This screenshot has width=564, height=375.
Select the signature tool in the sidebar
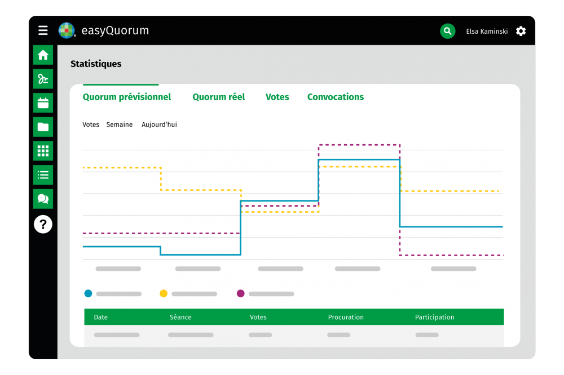point(43,79)
